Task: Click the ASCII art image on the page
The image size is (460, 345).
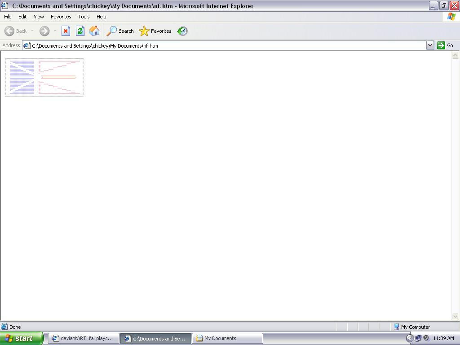Action: [44, 77]
